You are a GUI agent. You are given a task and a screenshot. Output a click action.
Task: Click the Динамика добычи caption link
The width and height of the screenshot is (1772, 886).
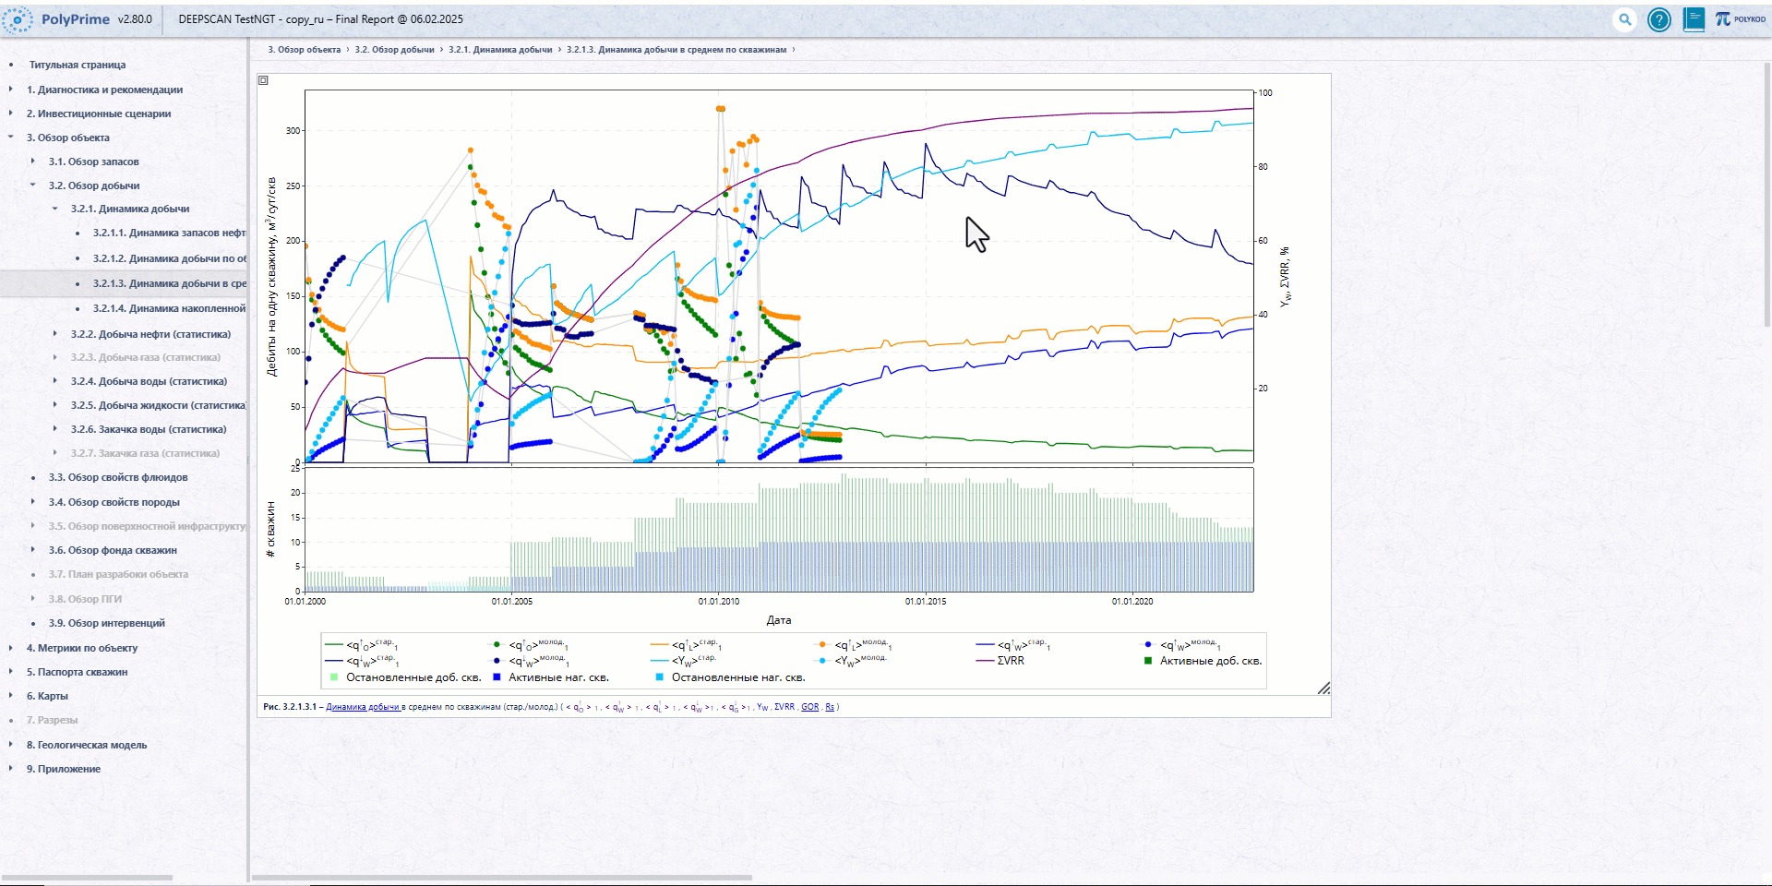pyautogui.click(x=363, y=707)
